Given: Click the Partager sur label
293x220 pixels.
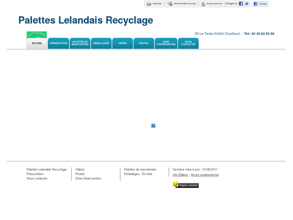Looking at the screenshot, I should (231, 4).
